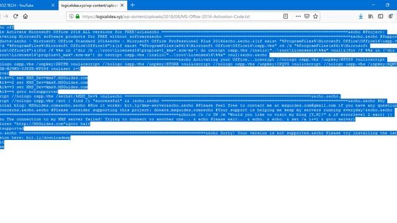Select the logicalidea.xyz tab

(89, 6)
